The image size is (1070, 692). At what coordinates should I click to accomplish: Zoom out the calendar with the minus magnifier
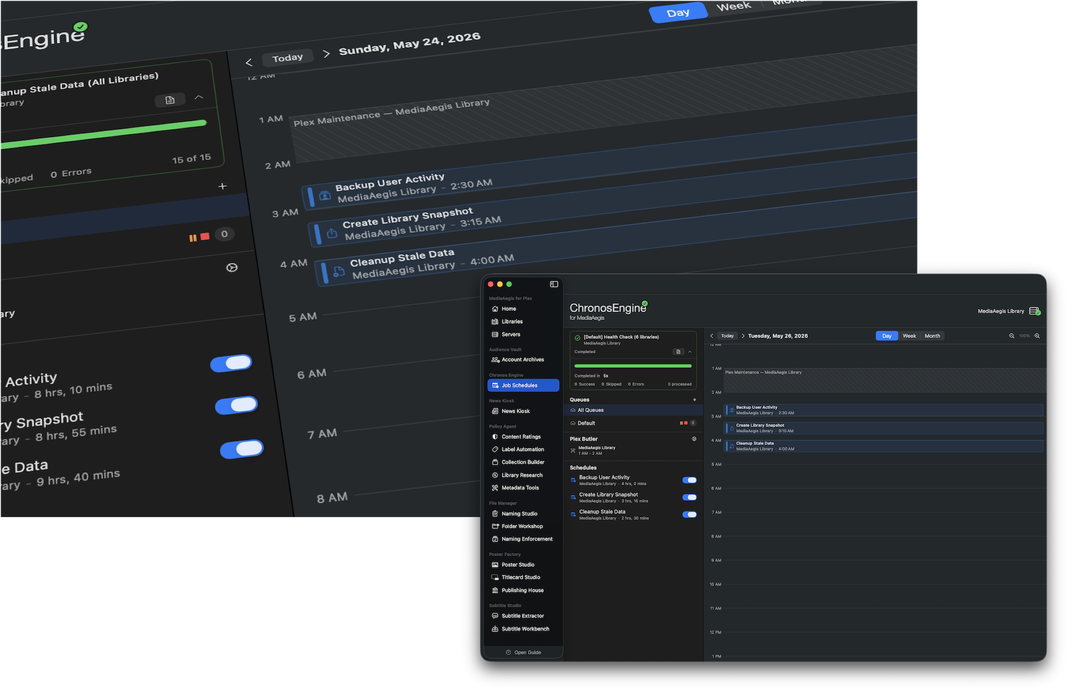tap(1012, 336)
